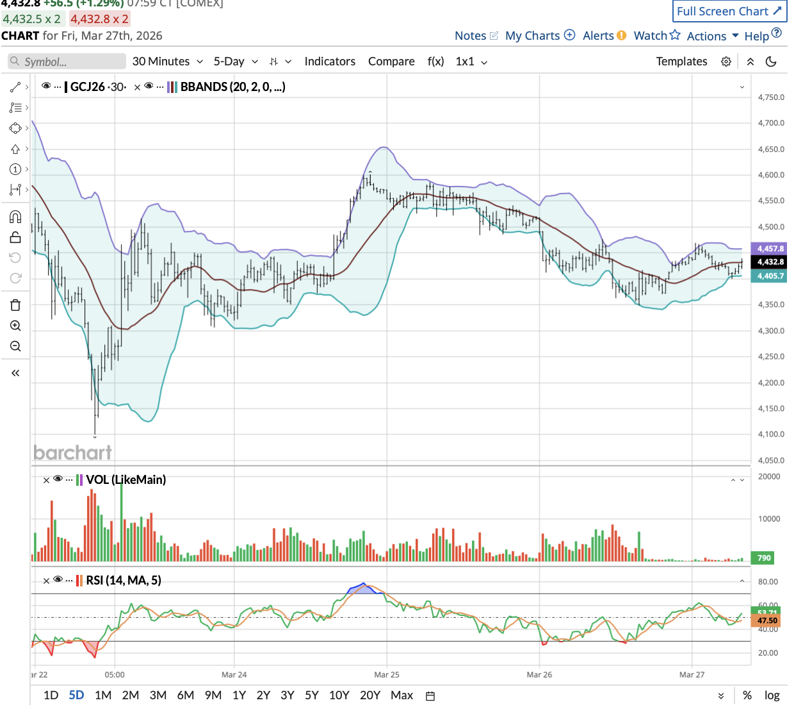The width and height of the screenshot is (803, 714).
Task: Open the 5-Day period dropdown
Action: tap(236, 62)
